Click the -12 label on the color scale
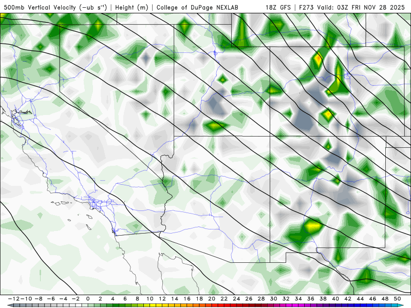 click(x=13, y=299)
